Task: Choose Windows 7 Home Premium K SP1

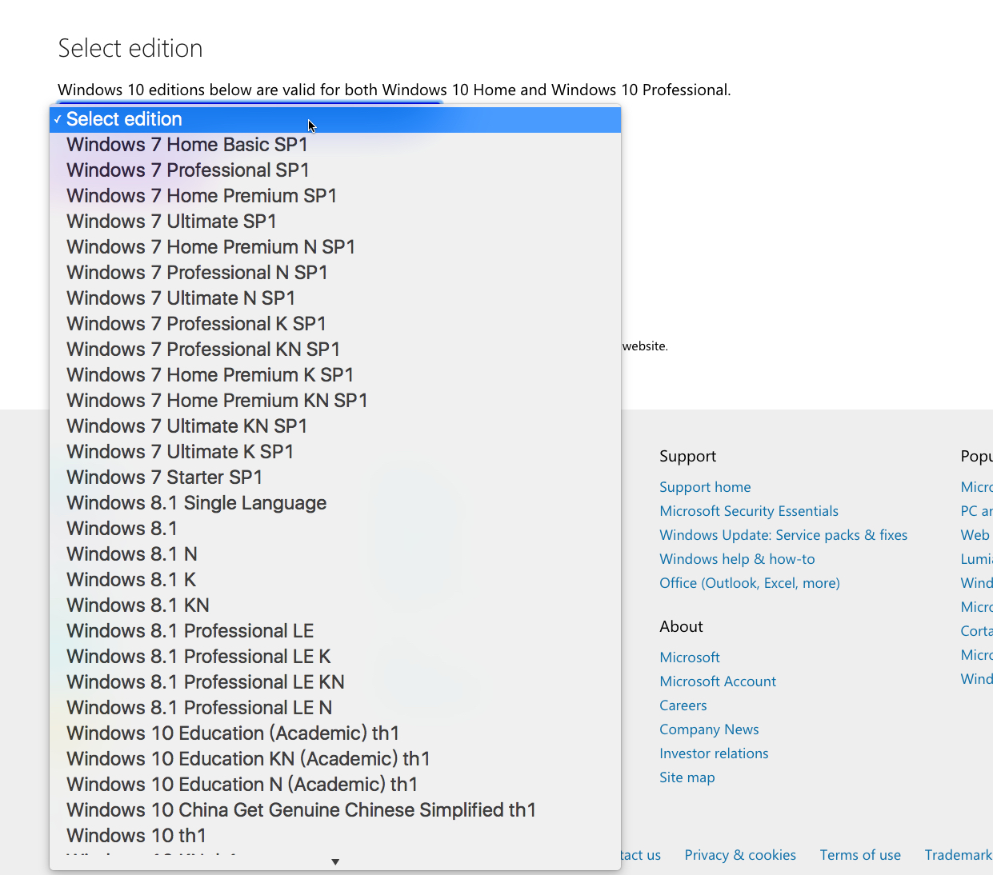Action: coord(335,375)
